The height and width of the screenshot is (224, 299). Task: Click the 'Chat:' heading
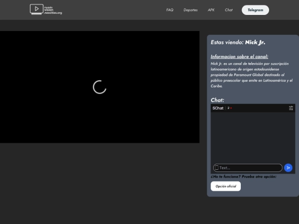point(218,100)
